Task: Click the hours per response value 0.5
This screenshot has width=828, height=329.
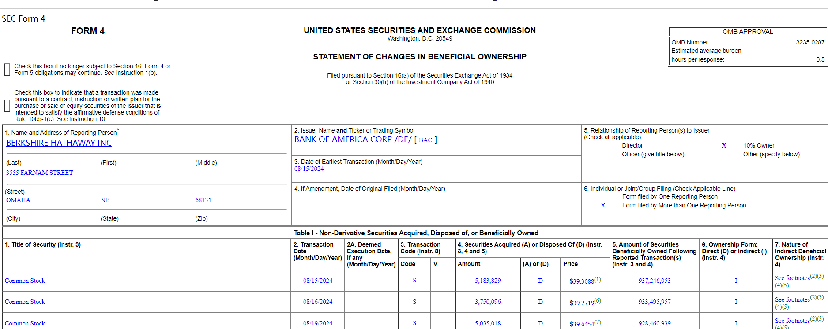Action: (x=820, y=59)
